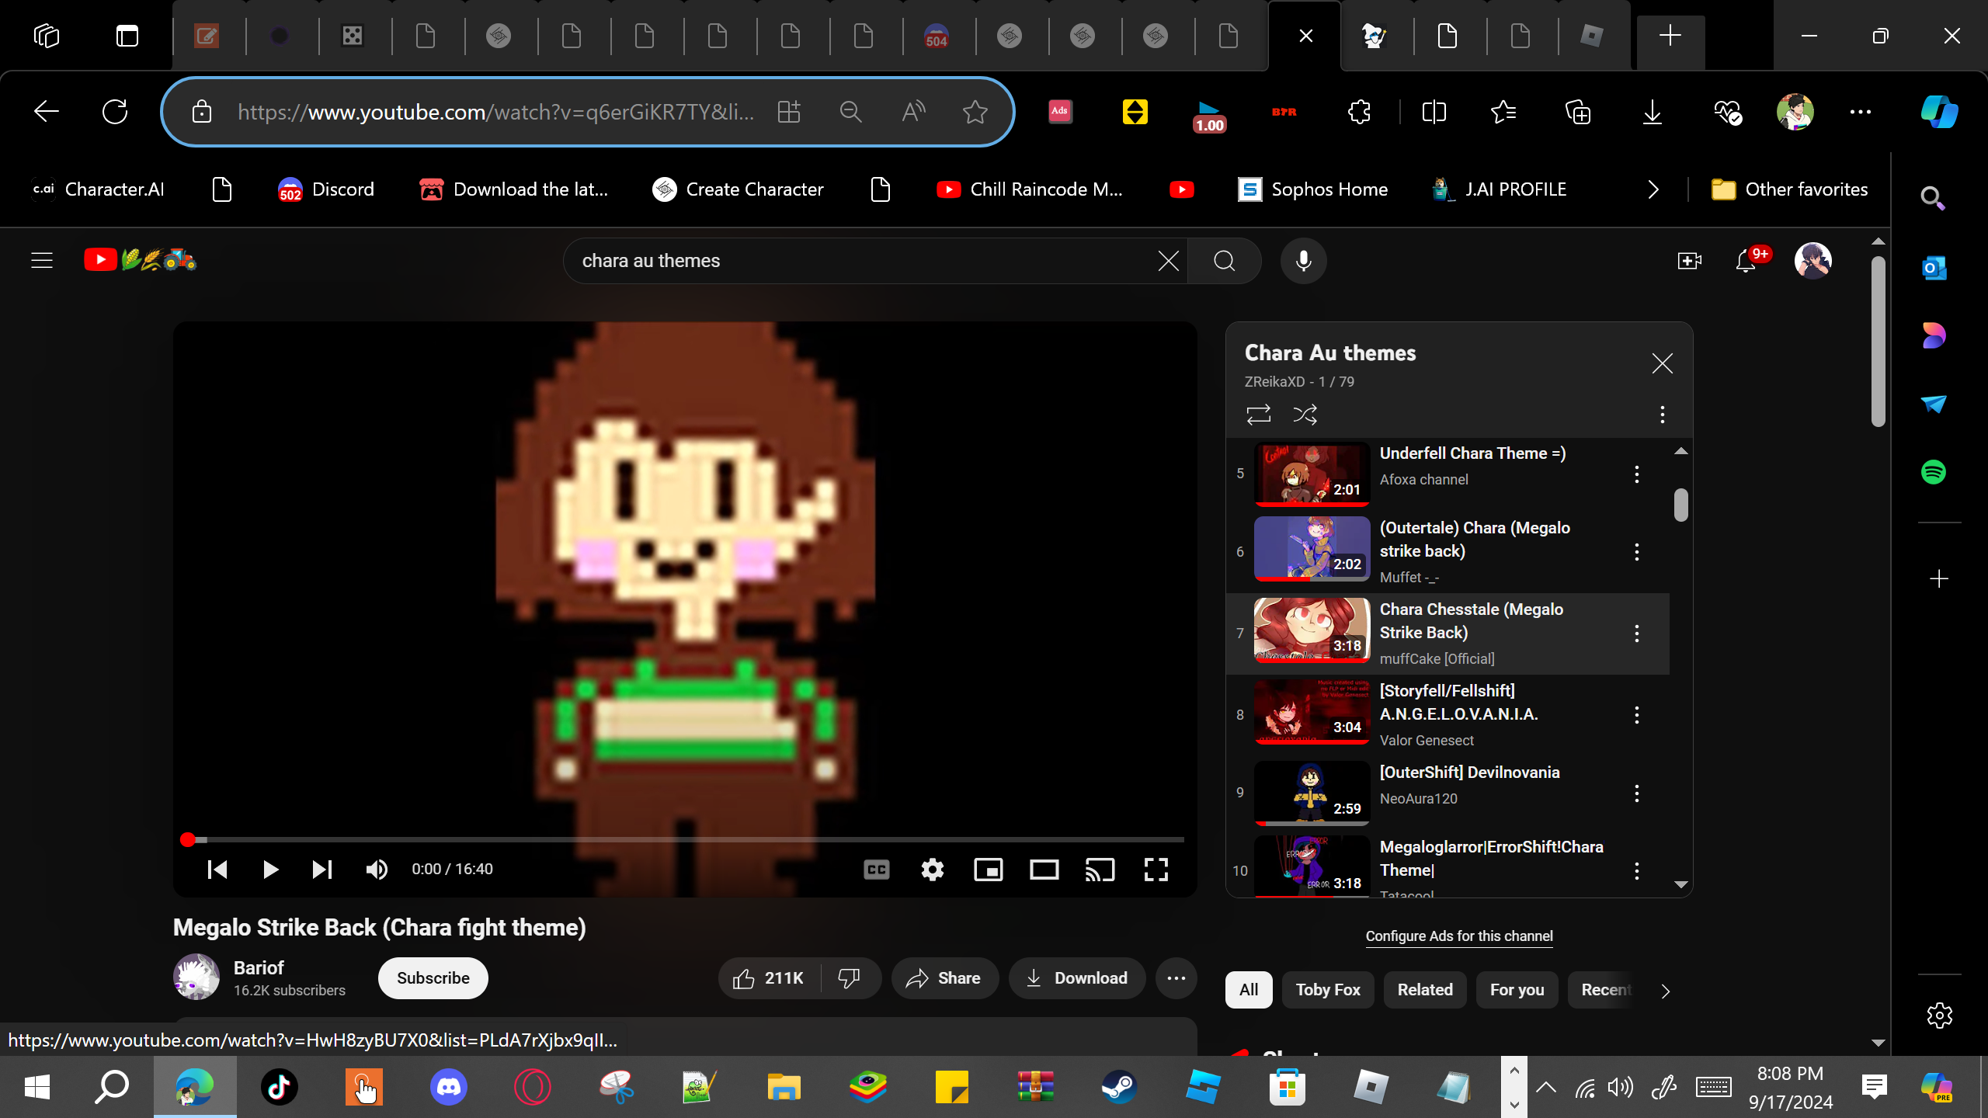Screen dimensions: 1988x1118
Task: Toggle playlist loop button
Action: click(1258, 415)
